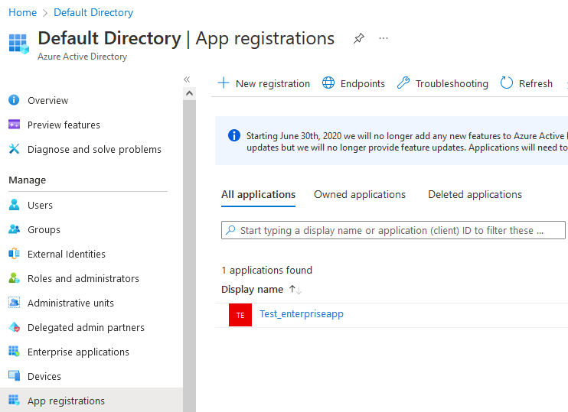This screenshot has width=568, height=412.
Task: Open Test_enterpriseapp link
Action: 302,313
